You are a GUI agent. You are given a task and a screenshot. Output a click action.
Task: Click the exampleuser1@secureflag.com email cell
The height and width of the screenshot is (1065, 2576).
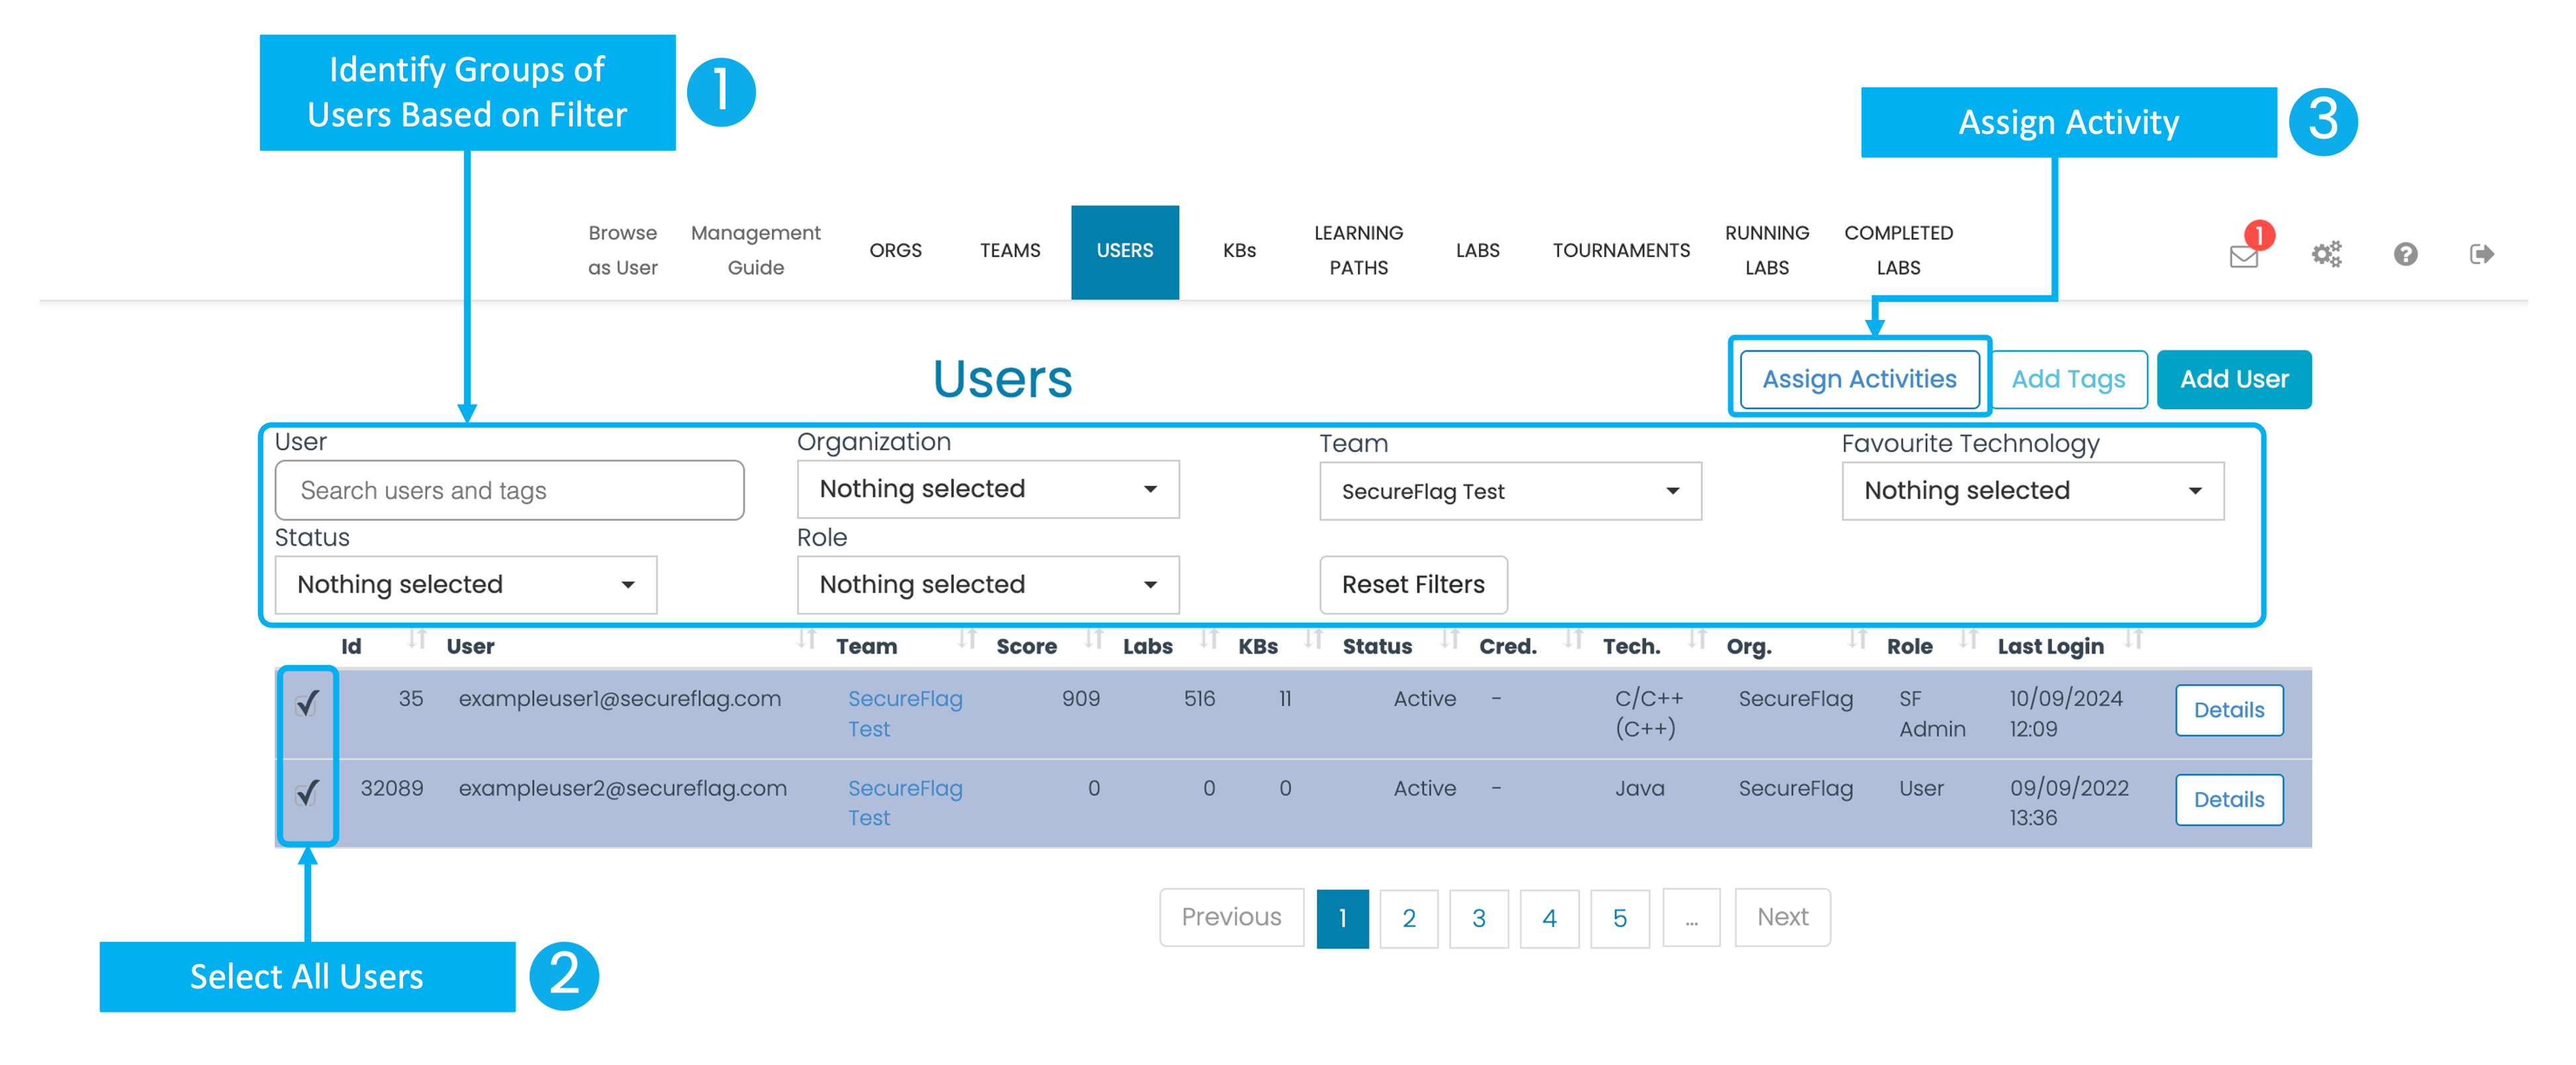coord(619,699)
